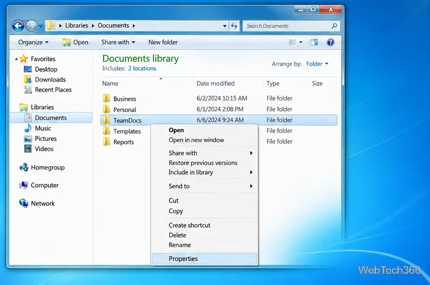430x285 pixels.
Task: Choose Copy from context menu
Action: pyautogui.click(x=176, y=211)
